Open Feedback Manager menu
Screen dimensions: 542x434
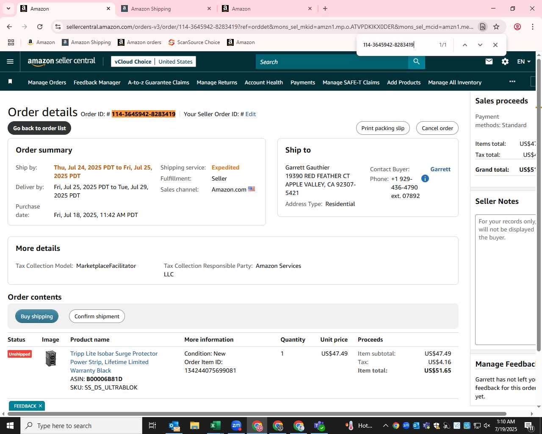tap(97, 82)
